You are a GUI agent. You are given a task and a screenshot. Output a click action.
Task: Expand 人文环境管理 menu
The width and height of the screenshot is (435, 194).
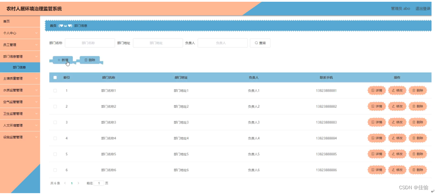coord(20,126)
